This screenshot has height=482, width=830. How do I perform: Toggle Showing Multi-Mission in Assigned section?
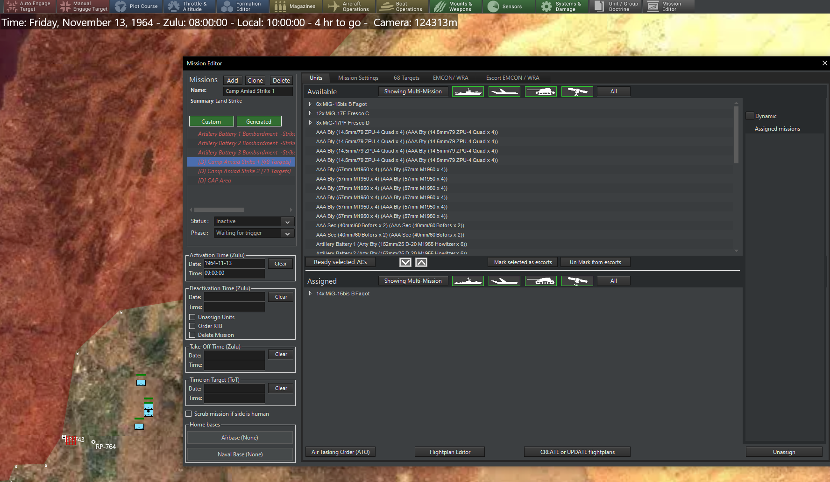click(413, 281)
